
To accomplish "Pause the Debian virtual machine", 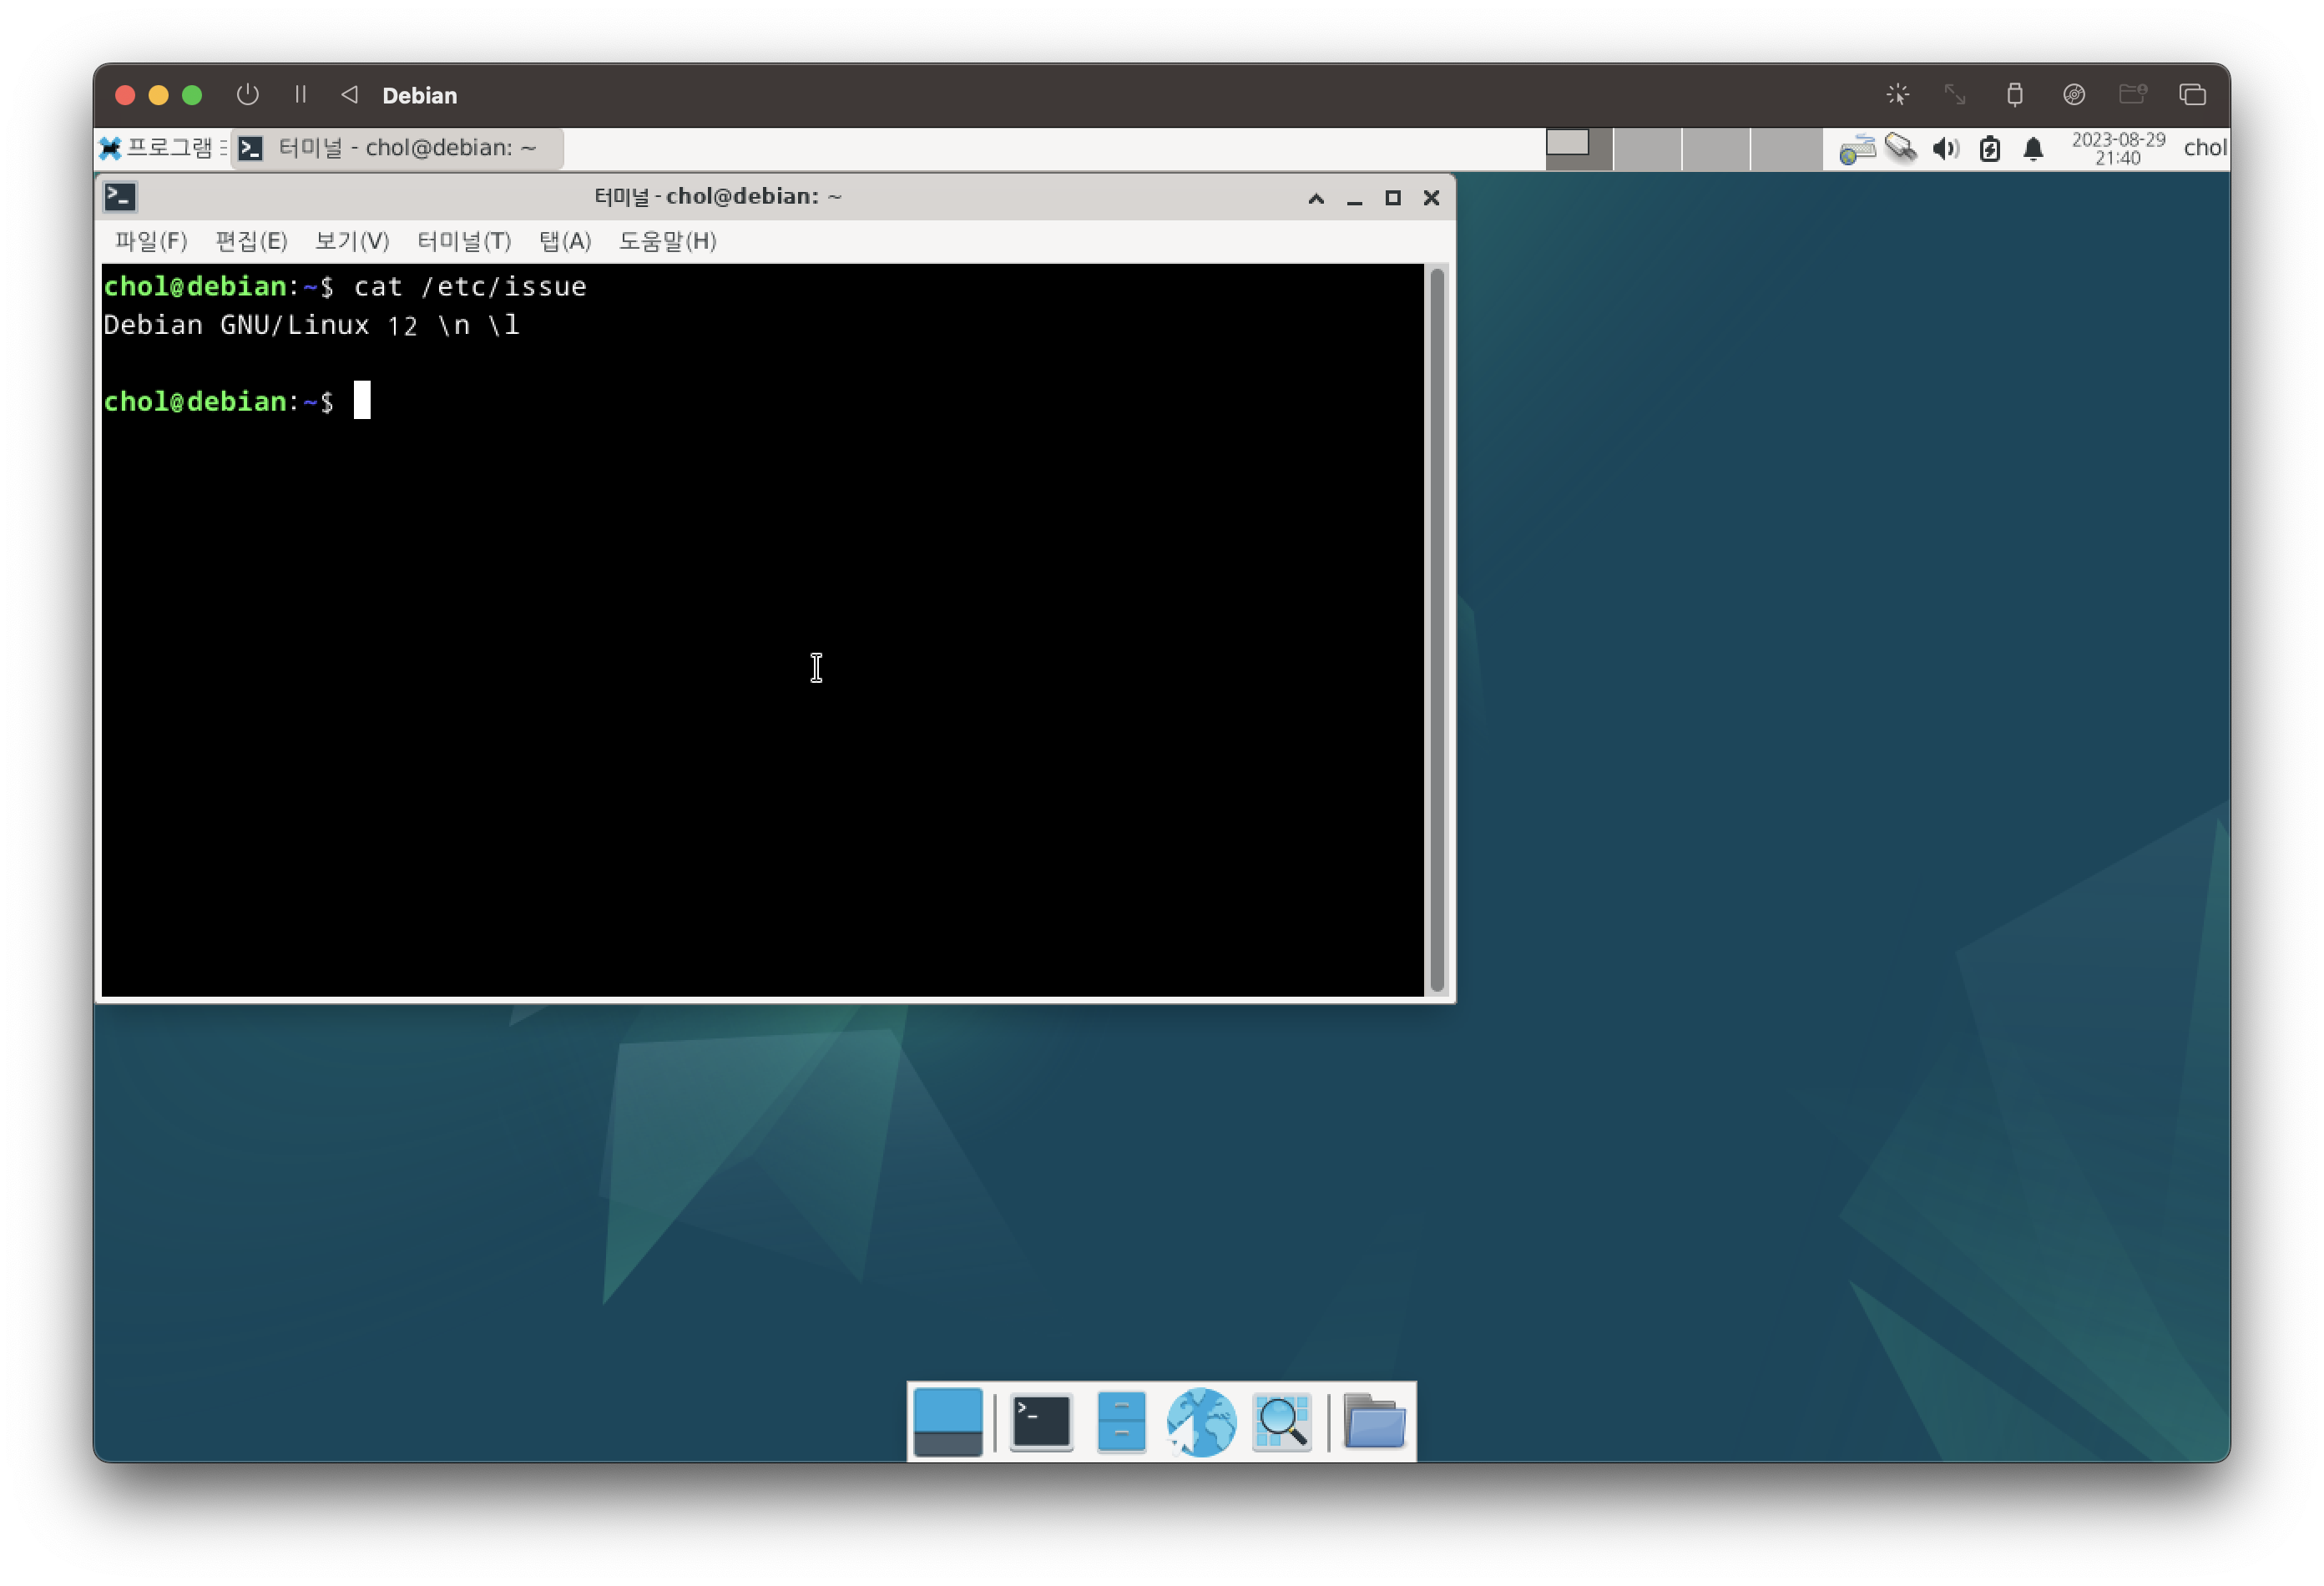I will coord(300,95).
